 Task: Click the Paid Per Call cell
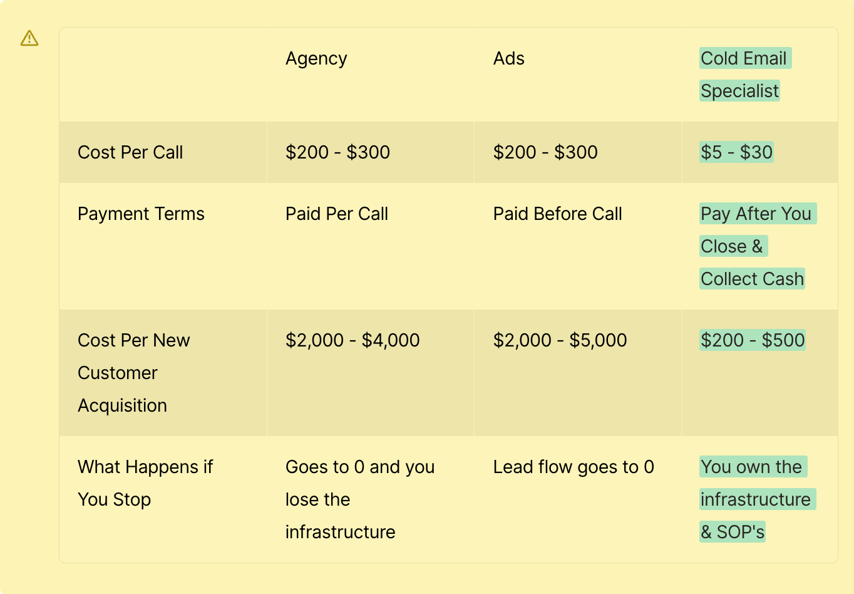click(x=337, y=214)
